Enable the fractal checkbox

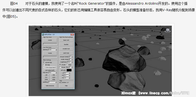(x=60, y=67)
